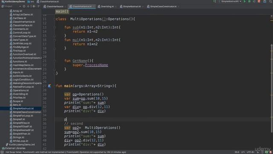The height and width of the screenshot is (154, 273).
Task: Click ProcessName reference in GetName function
Action: pos(96,65)
